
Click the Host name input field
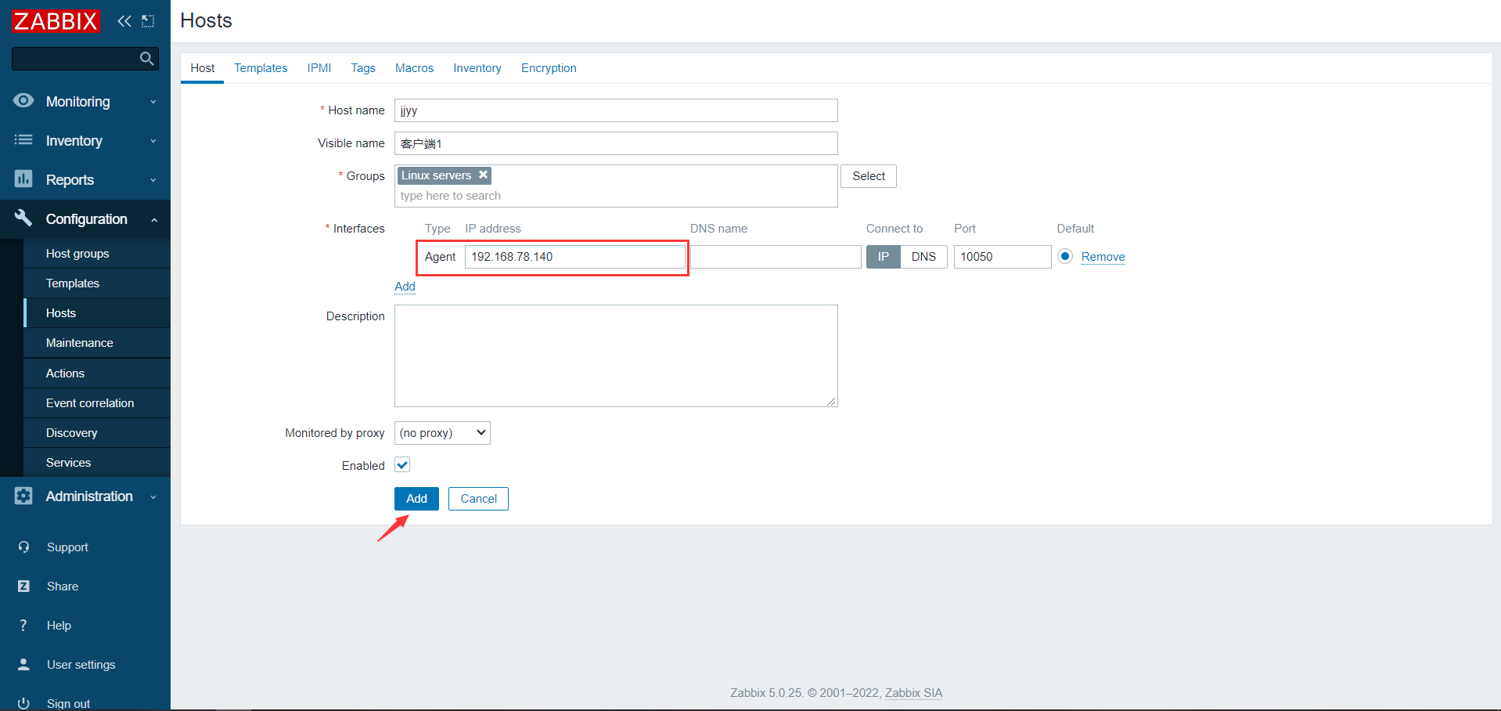click(x=616, y=110)
